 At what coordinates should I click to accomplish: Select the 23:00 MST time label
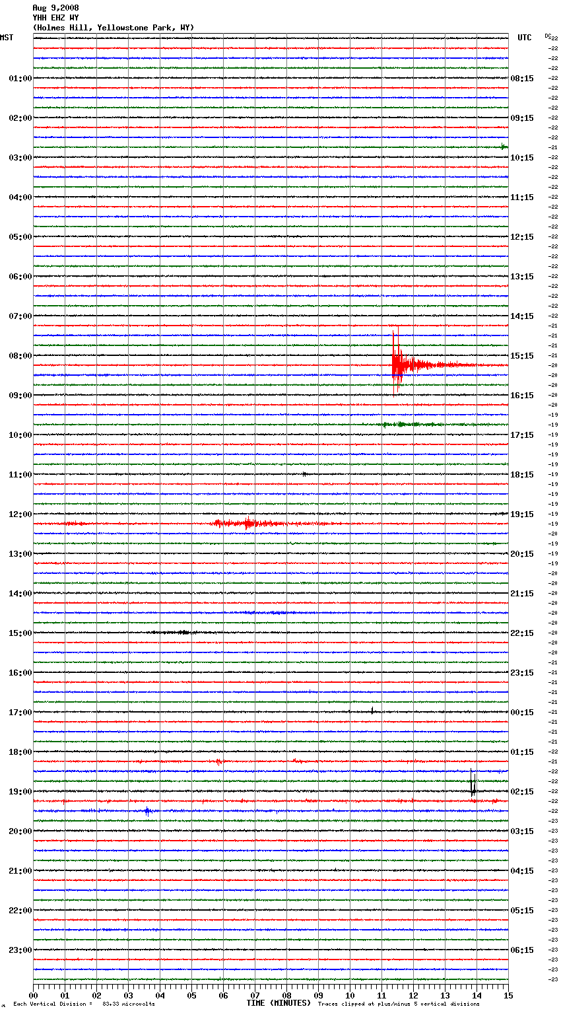(20, 950)
